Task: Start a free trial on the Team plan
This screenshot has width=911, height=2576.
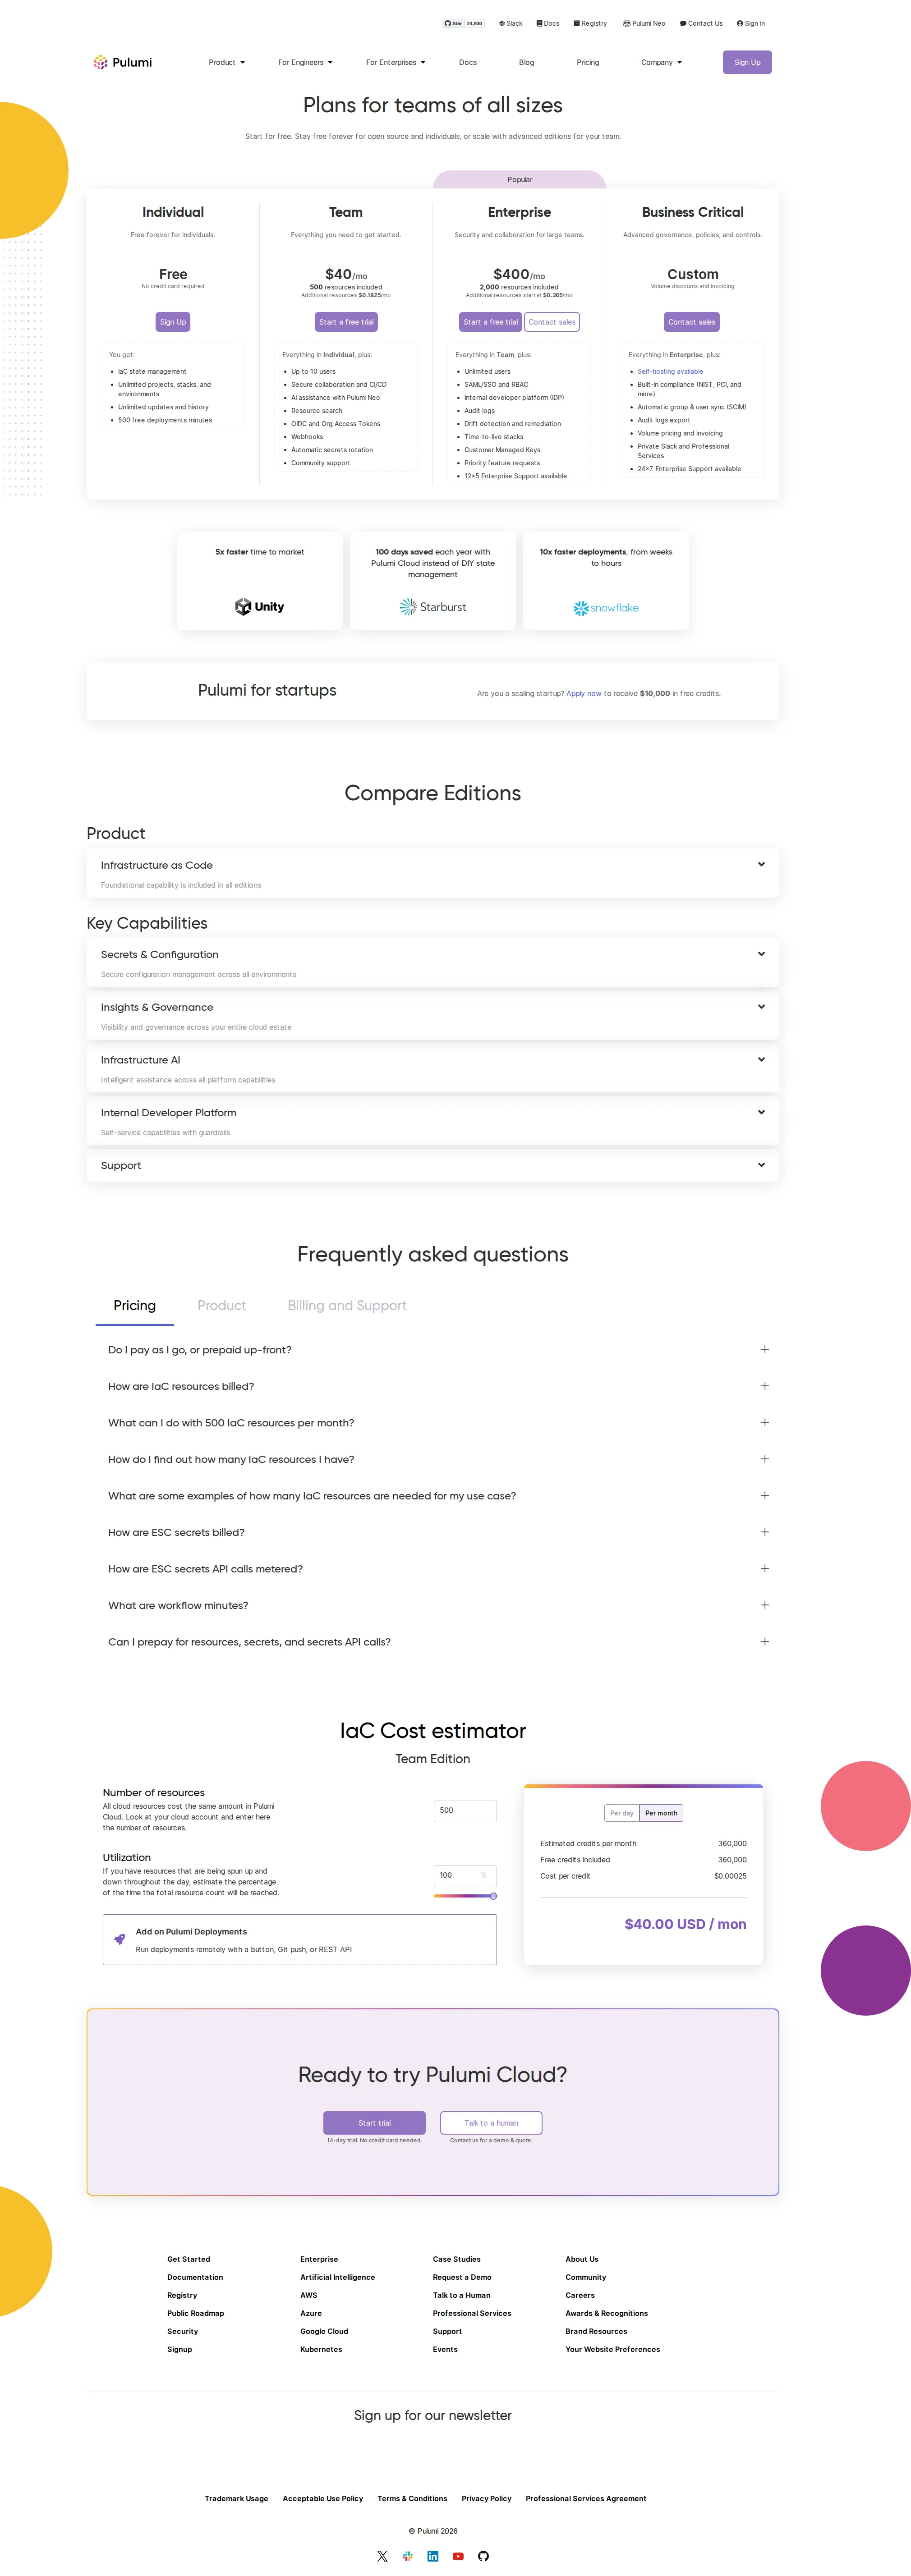Action: click(x=345, y=321)
